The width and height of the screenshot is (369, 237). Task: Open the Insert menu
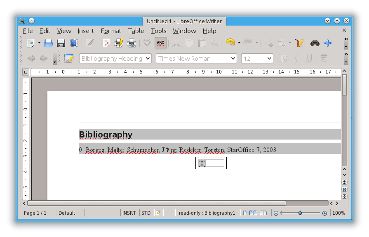click(86, 31)
